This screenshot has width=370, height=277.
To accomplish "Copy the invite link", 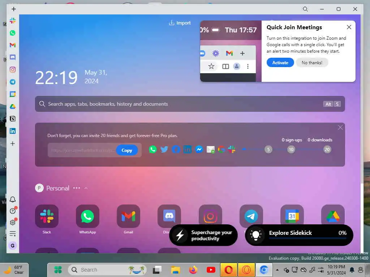I will [127, 150].
